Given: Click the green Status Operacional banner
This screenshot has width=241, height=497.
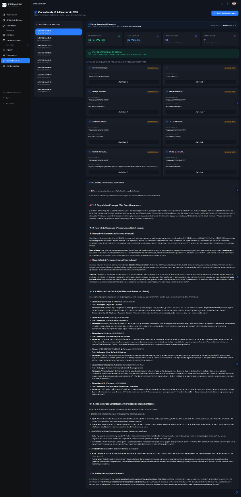Looking at the screenshot, I should 162,53.
